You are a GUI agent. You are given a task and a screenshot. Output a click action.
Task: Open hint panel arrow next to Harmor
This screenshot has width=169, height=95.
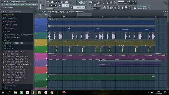click(148, 8)
